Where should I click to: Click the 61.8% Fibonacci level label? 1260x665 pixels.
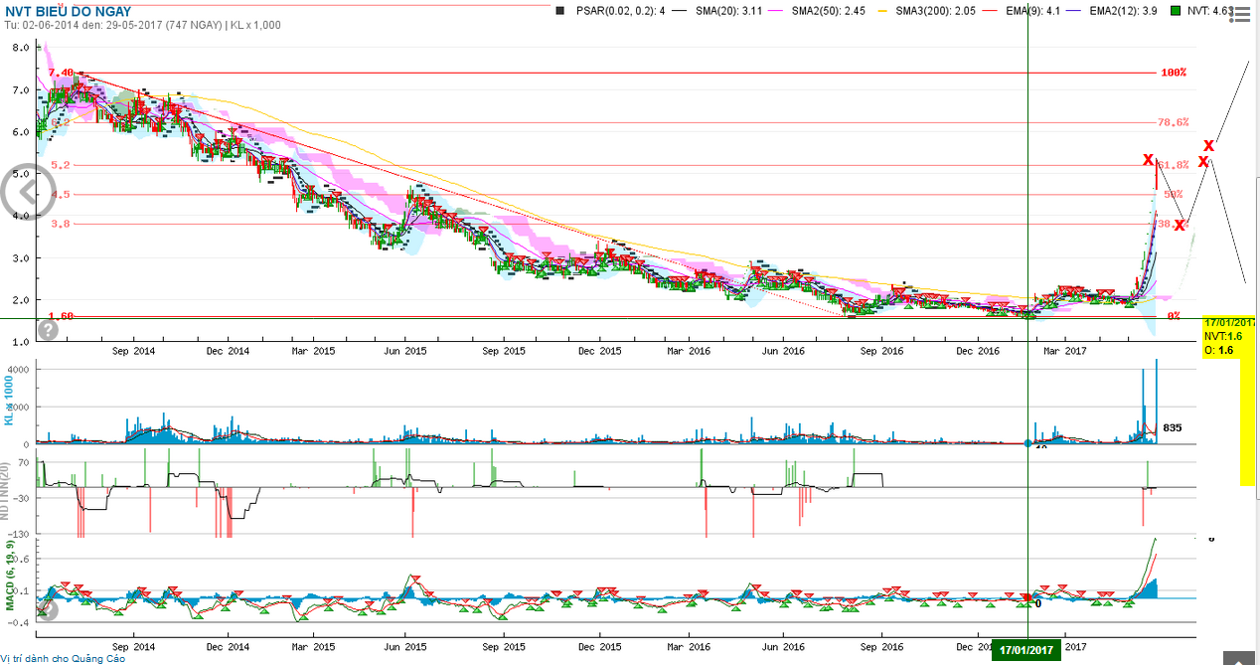click(1174, 165)
